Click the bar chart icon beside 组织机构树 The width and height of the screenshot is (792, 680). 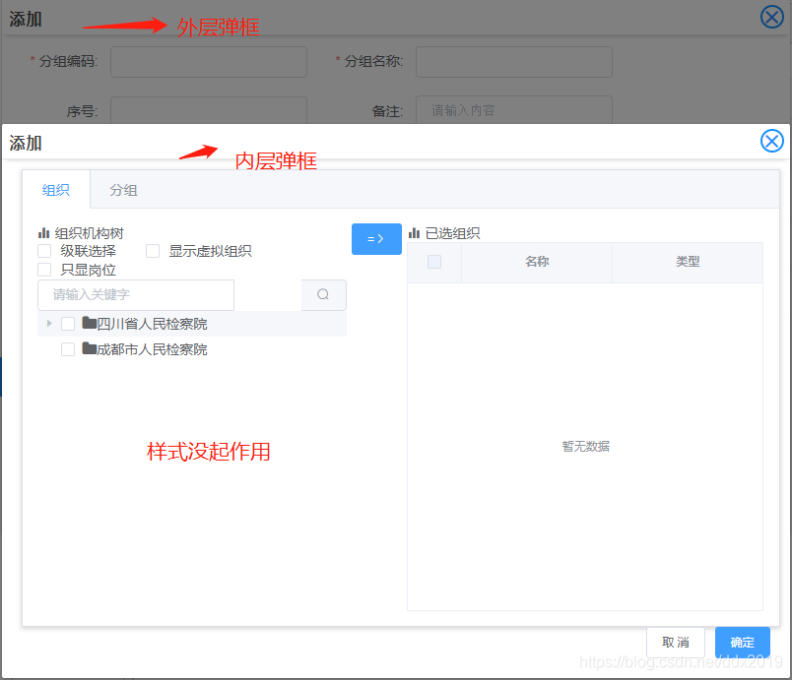click(x=42, y=232)
